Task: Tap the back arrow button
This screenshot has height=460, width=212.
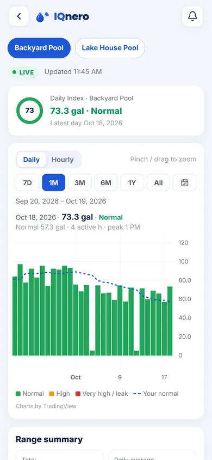Action: [18, 16]
